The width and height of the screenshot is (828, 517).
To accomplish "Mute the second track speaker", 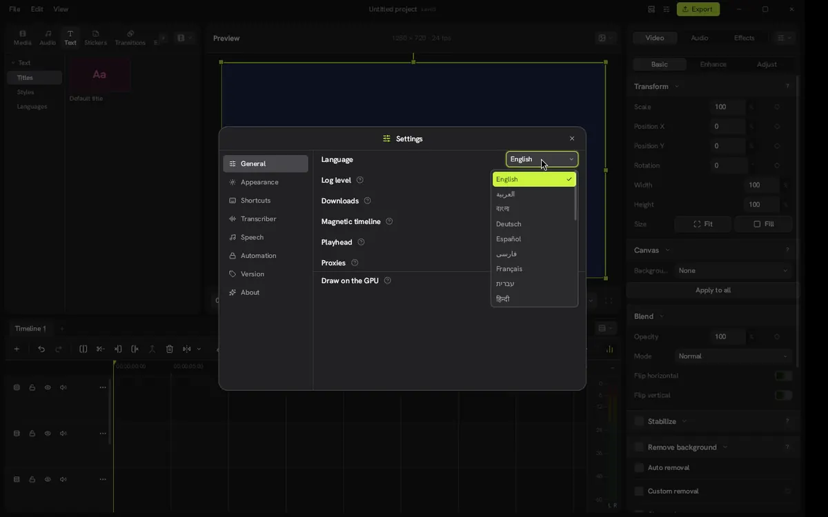I will point(63,434).
